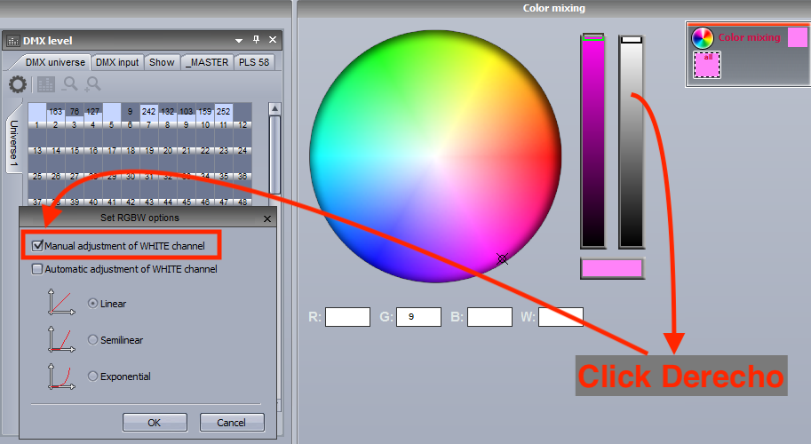Click the white channel grayscale slider
Screen dimensions: 811x444
(x=631, y=142)
